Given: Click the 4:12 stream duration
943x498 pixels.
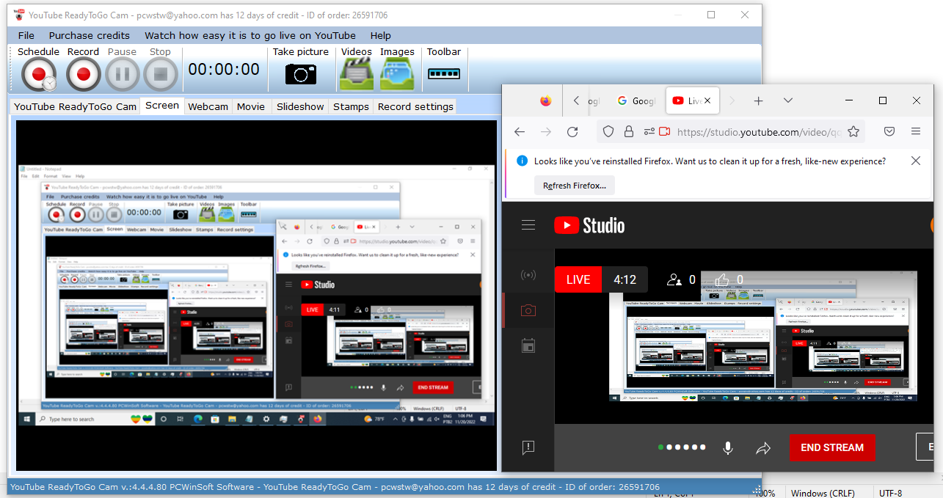Looking at the screenshot, I should pyautogui.click(x=625, y=279).
